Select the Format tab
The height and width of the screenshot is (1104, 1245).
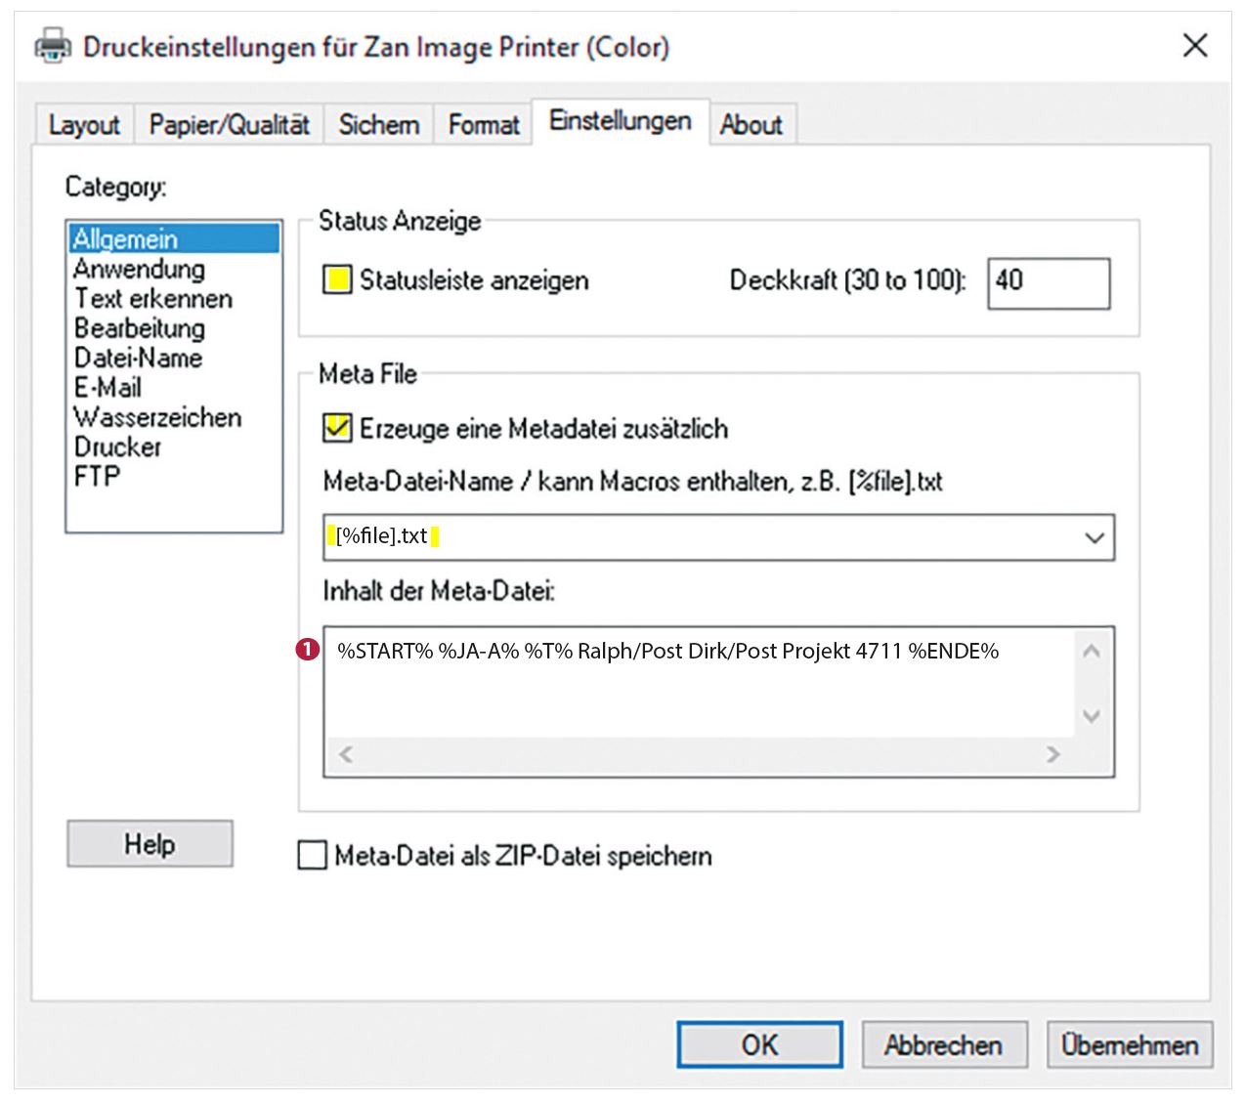coord(484,125)
